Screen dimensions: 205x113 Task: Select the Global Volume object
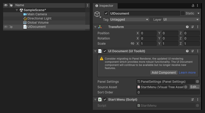(x=38, y=23)
